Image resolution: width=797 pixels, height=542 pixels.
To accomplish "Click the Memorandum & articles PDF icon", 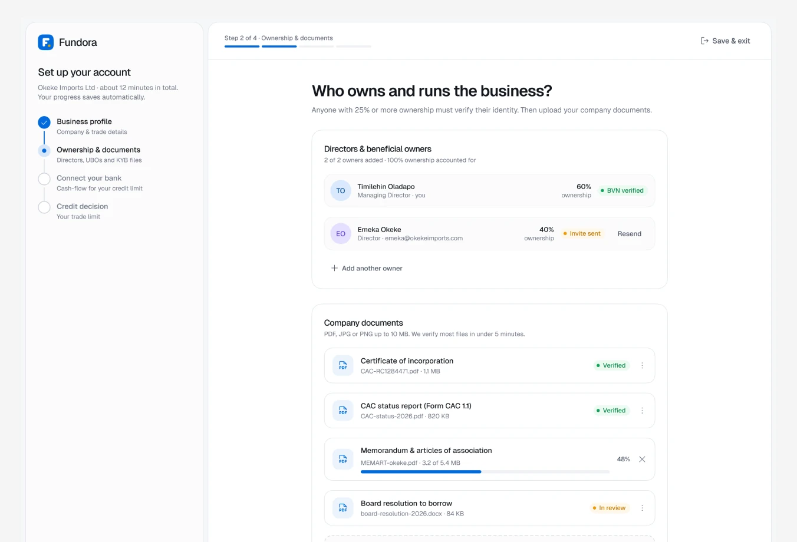I will pos(343,460).
